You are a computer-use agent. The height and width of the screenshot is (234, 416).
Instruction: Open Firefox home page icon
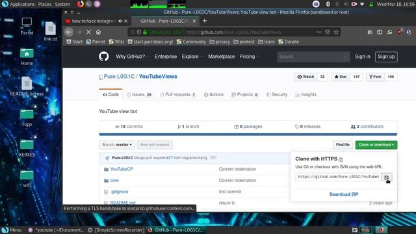pyautogui.click(x=98, y=32)
